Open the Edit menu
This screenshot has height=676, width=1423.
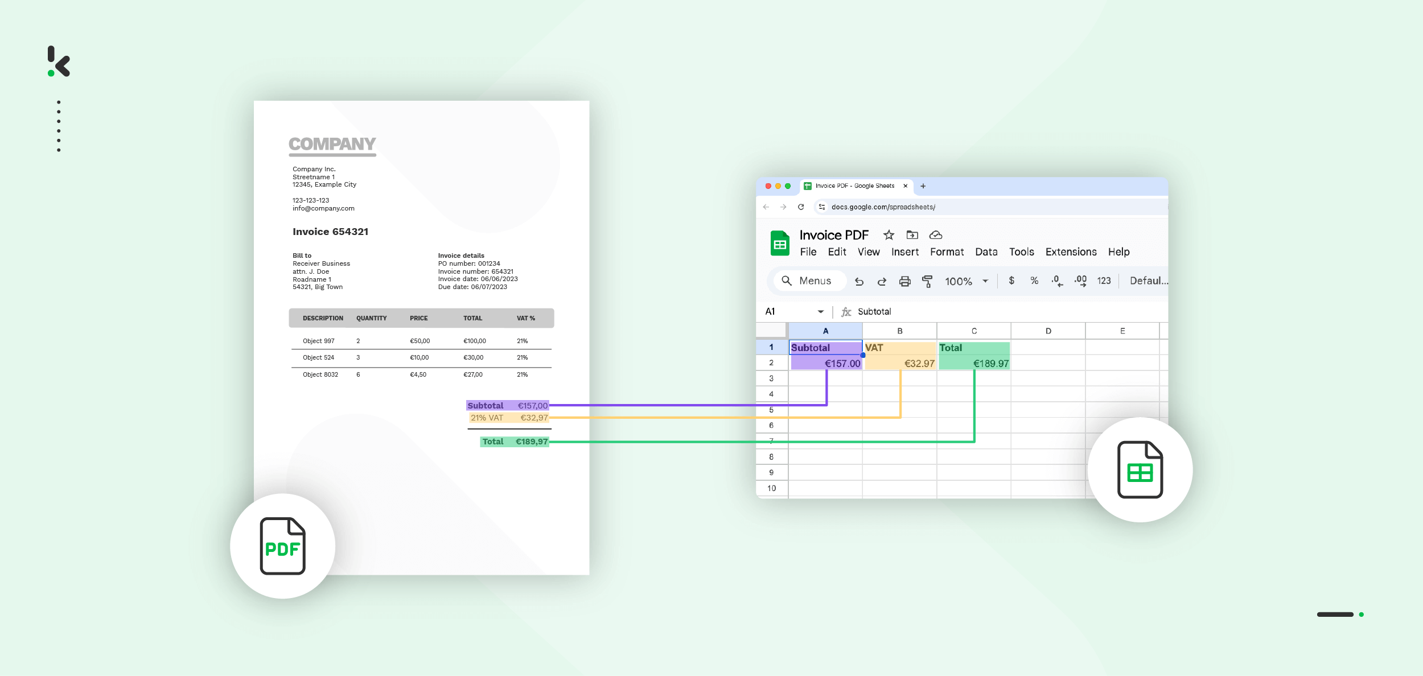tap(837, 252)
